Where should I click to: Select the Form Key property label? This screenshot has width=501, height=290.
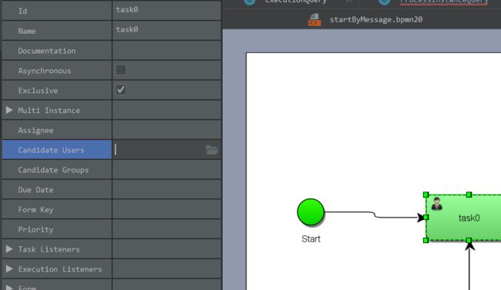(35, 209)
